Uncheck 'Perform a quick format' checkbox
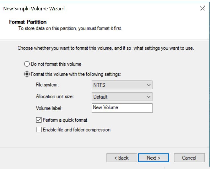This screenshot has width=210, height=169. [x=39, y=120]
